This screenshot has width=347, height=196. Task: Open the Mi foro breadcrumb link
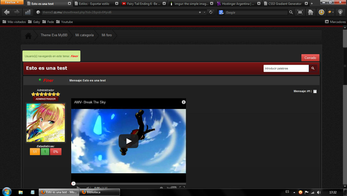107,35
